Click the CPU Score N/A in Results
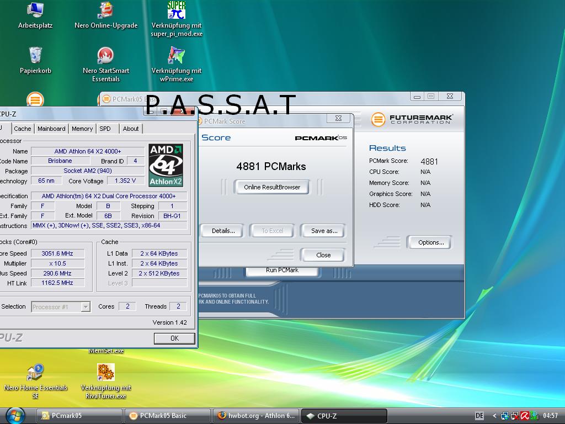The image size is (565, 424). (425, 172)
